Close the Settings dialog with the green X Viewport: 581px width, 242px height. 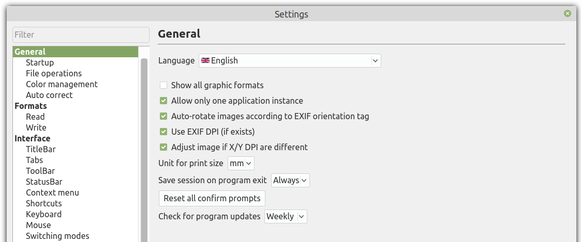[x=568, y=13]
